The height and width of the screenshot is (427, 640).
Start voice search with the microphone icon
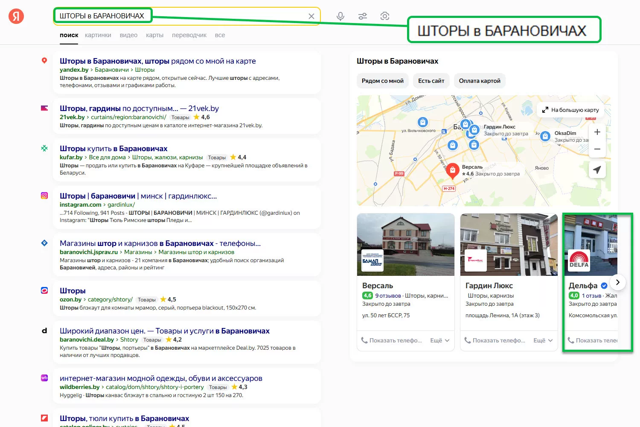340,16
